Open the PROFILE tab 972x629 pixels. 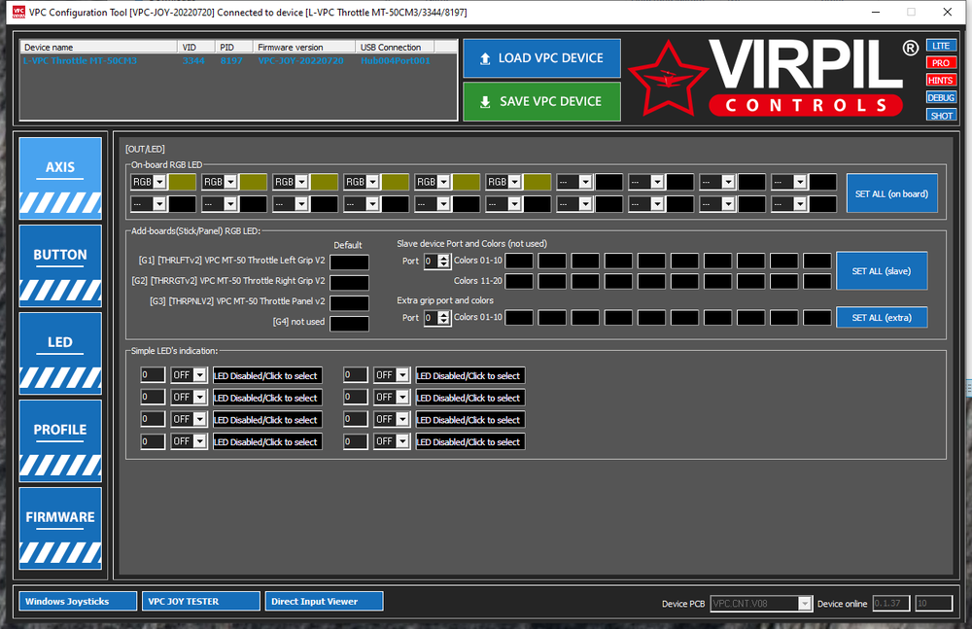point(60,441)
